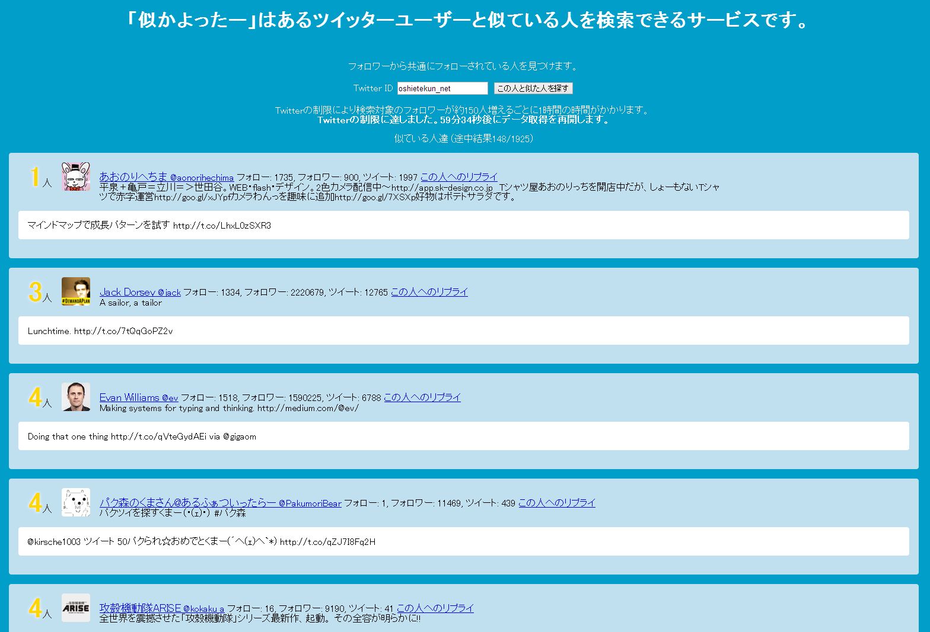The image size is (930, 632).
Task: Click bio text パクツイを探すくまー
Action: pyautogui.click(x=173, y=513)
